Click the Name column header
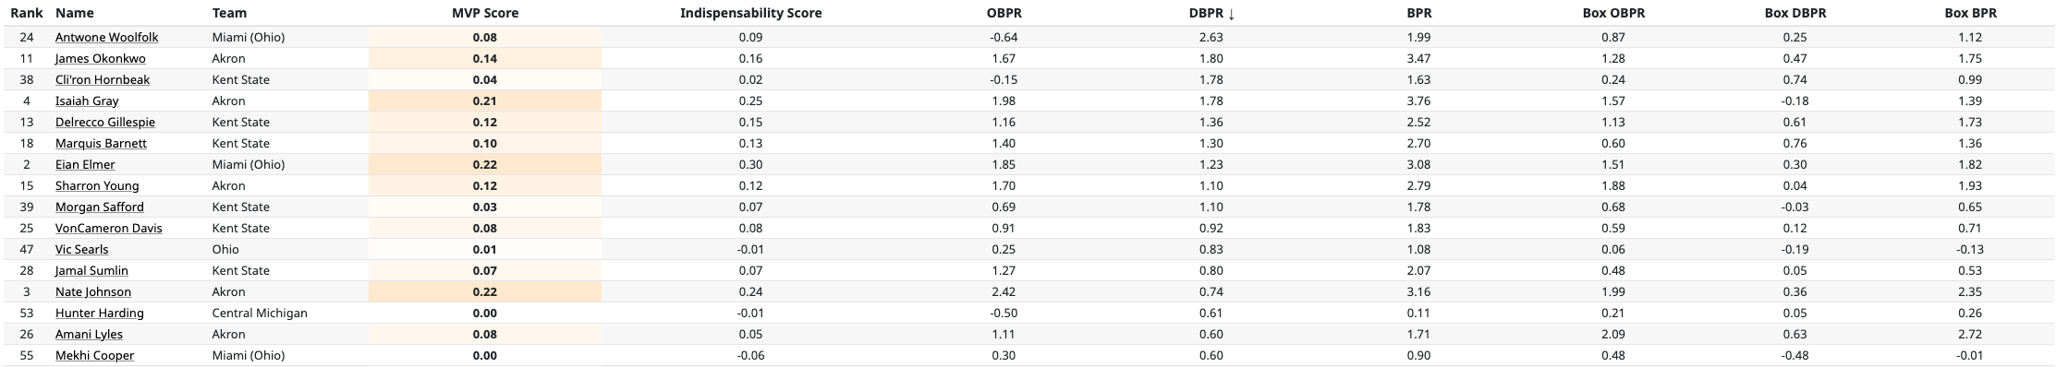The width and height of the screenshot is (2056, 367). click(74, 13)
